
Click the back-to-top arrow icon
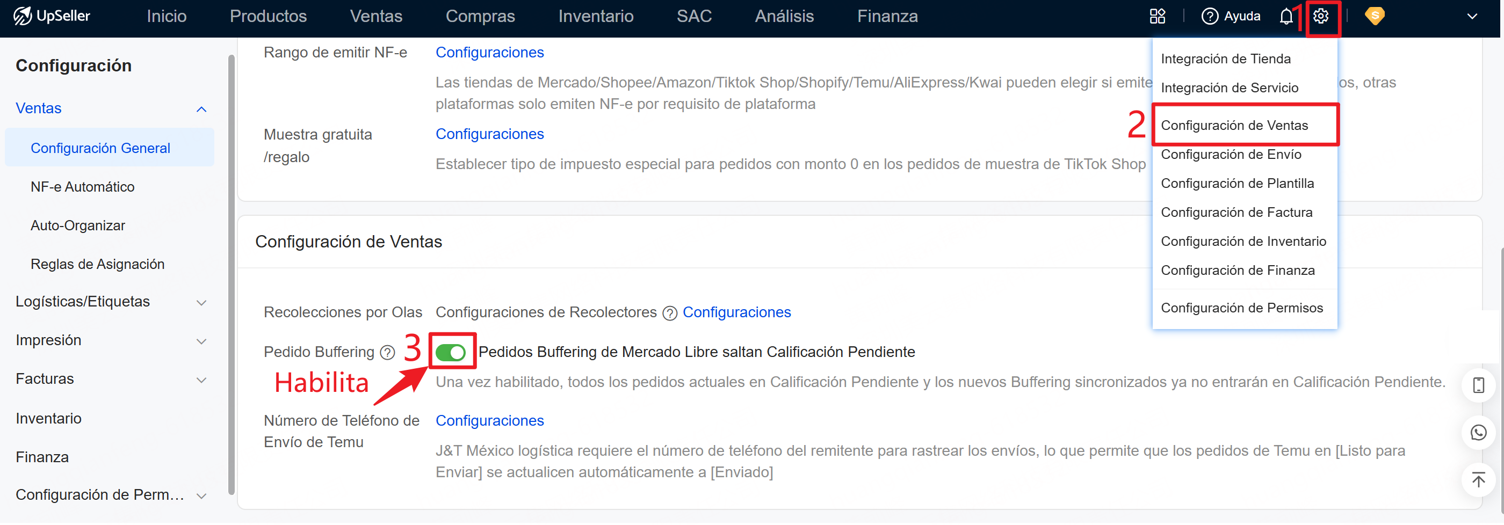coord(1478,480)
